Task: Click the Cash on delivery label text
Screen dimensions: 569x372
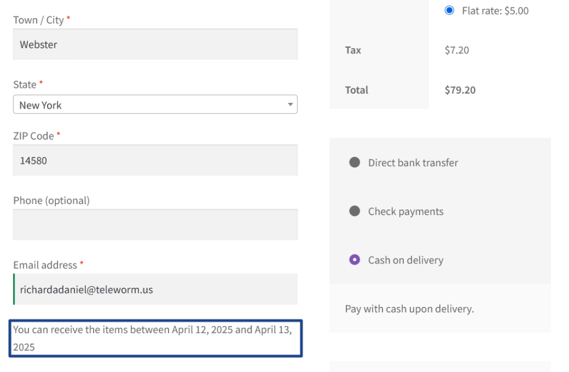Action: pyautogui.click(x=406, y=260)
